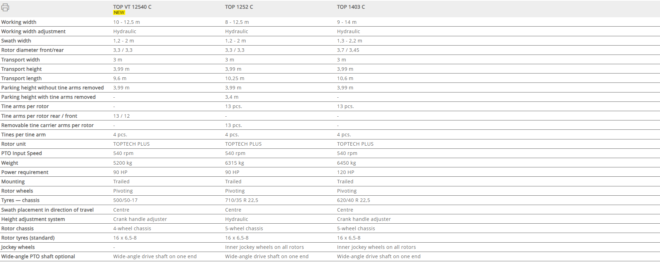This screenshot has width=660, height=263.
Task: Click the yellow NEW badge
Action: [x=119, y=12]
